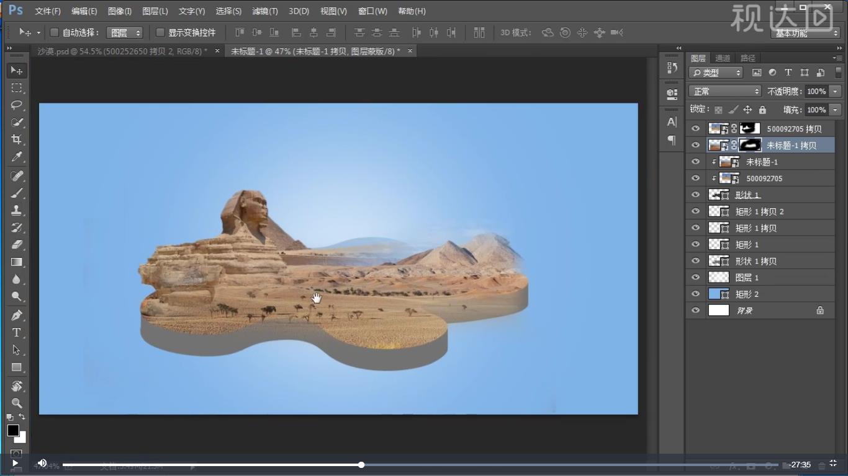Open the 正常 blend mode dropdown
Image resolution: width=848 pixels, height=476 pixels.
point(724,91)
